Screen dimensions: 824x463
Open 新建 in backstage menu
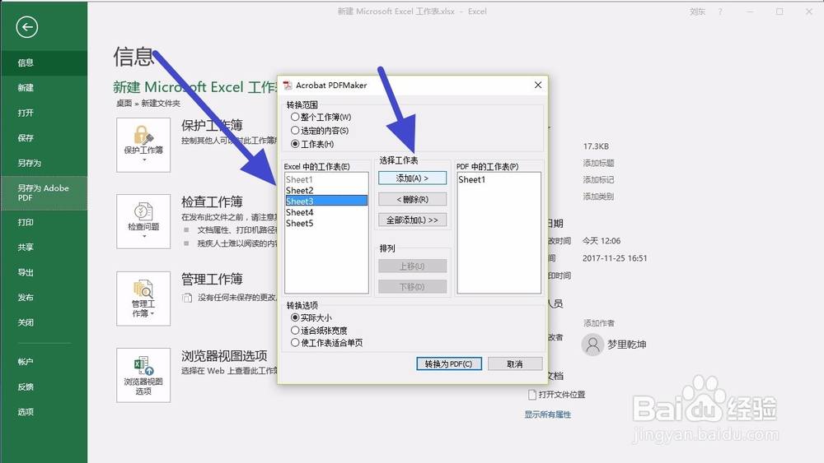[x=44, y=88]
